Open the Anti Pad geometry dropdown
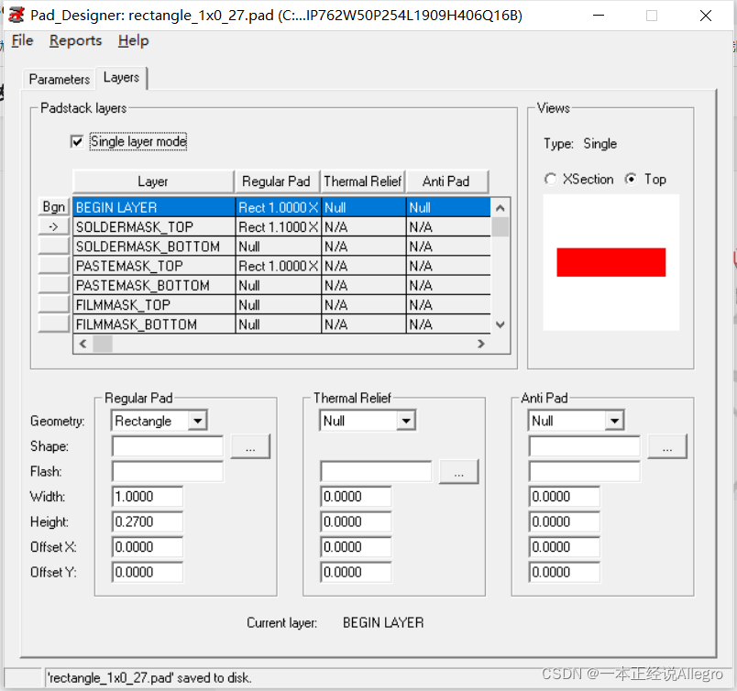Screen dimensions: 737x691 (614, 421)
